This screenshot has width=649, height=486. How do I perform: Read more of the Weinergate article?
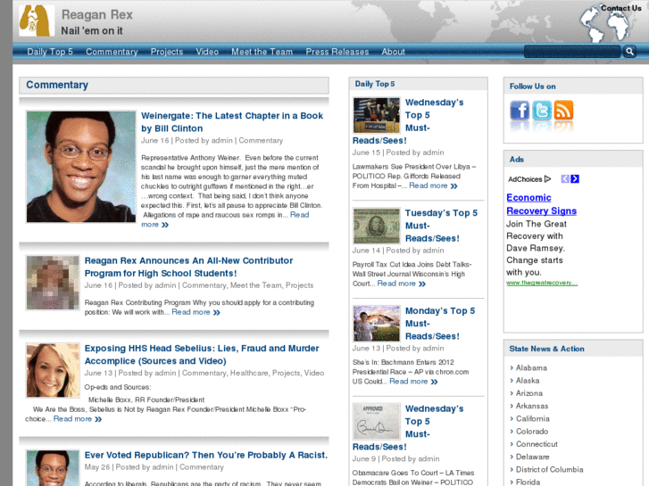(225, 219)
